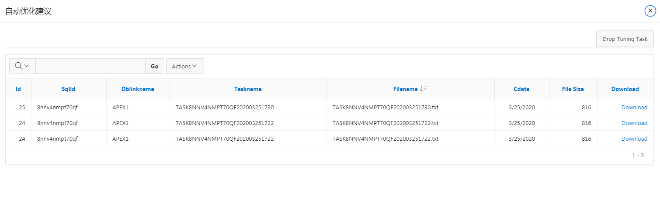Click the Download link in the last row
Image resolution: width=660 pixels, height=223 pixels.
click(x=634, y=139)
